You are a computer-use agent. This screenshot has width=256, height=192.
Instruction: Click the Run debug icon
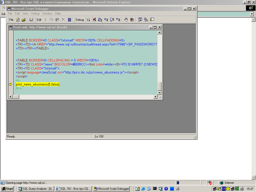(x=88, y=20)
